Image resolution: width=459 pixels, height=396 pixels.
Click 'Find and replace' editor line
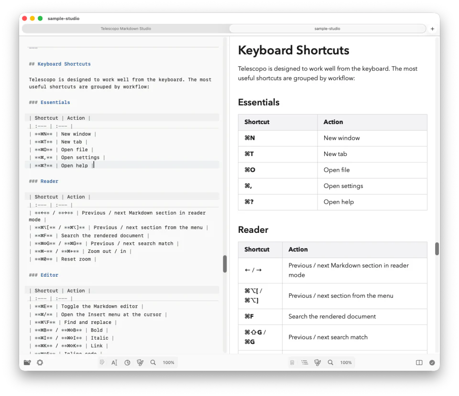pyautogui.click(x=73, y=322)
